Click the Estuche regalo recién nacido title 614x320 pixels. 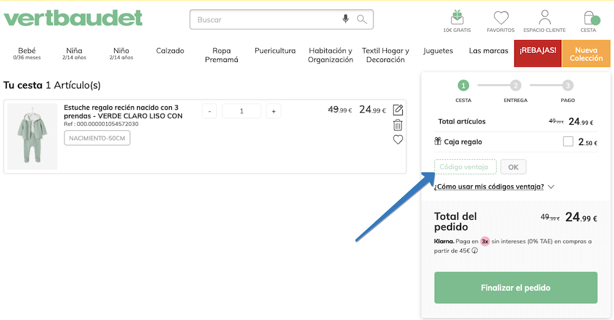click(x=123, y=112)
